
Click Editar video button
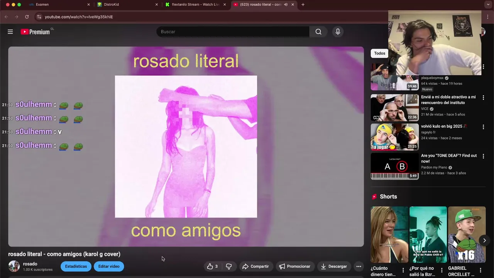[x=109, y=266]
